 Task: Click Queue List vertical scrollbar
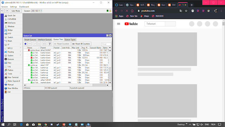[110, 66]
